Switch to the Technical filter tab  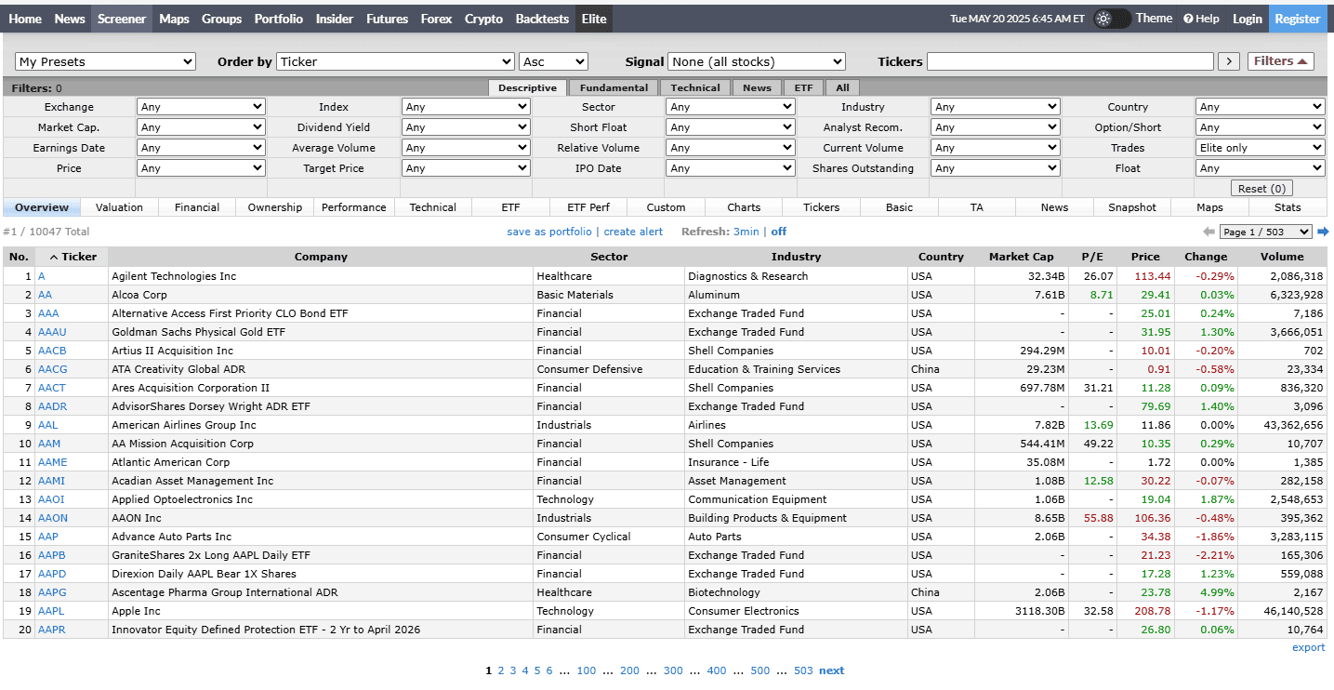[x=695, y=87]
